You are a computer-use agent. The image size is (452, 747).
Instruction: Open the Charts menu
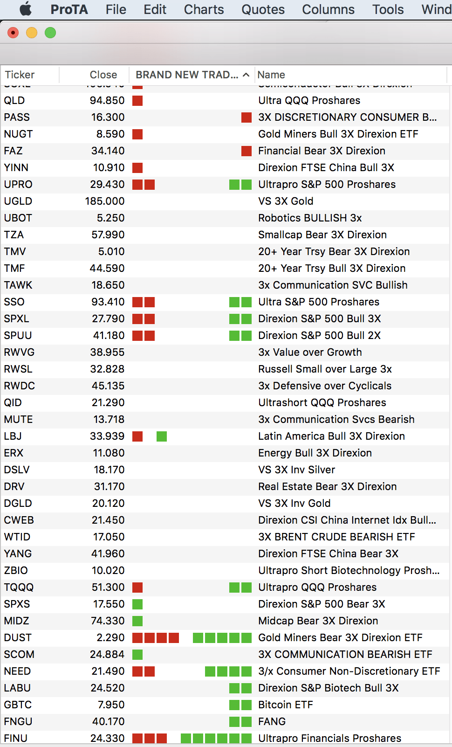pyautogui.click(x=204, y=9)
